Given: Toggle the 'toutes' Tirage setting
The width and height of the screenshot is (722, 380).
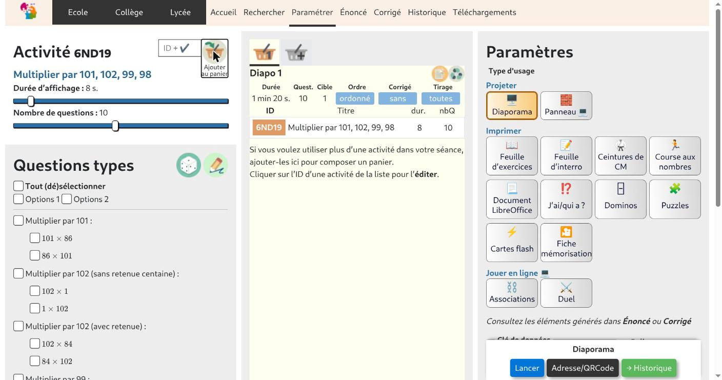Looking at the screenshot, I should (x=441, y=98).
